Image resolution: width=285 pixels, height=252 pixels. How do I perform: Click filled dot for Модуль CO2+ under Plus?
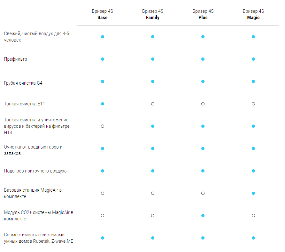[x=203, y=216]
